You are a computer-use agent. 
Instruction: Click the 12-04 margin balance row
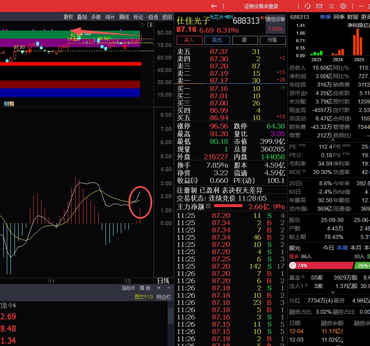pyautogui.click(x=329, y=331)
